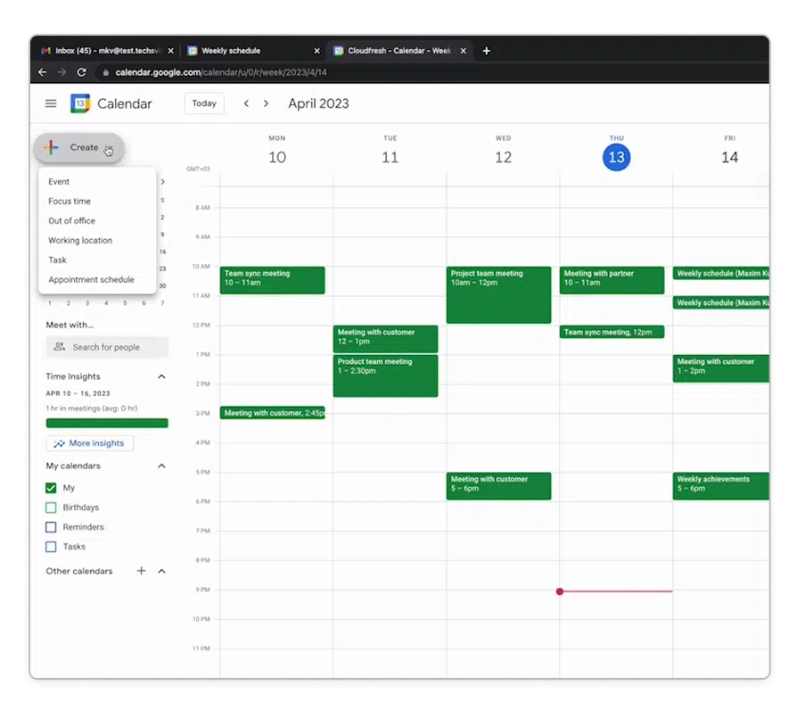Click the More insights chart icon
The height and width of the screenshot is (710, 797).
[59, 443]
